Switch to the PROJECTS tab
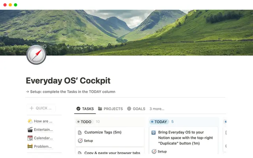Viewport: 253px width, 158px height. pyautogui.click(x=110, y=109)
